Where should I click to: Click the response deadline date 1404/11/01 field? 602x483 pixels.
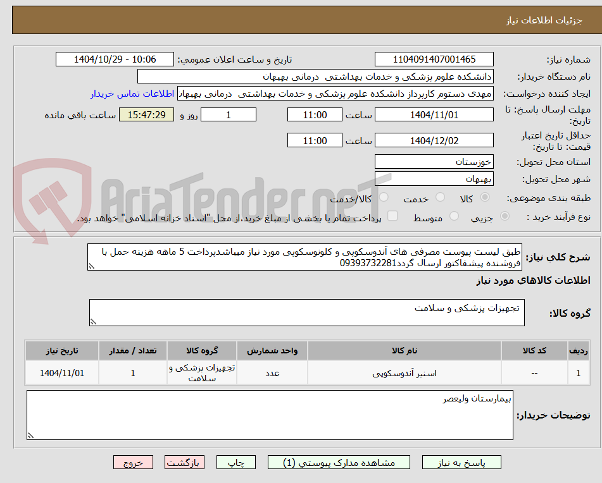(434, 114)
